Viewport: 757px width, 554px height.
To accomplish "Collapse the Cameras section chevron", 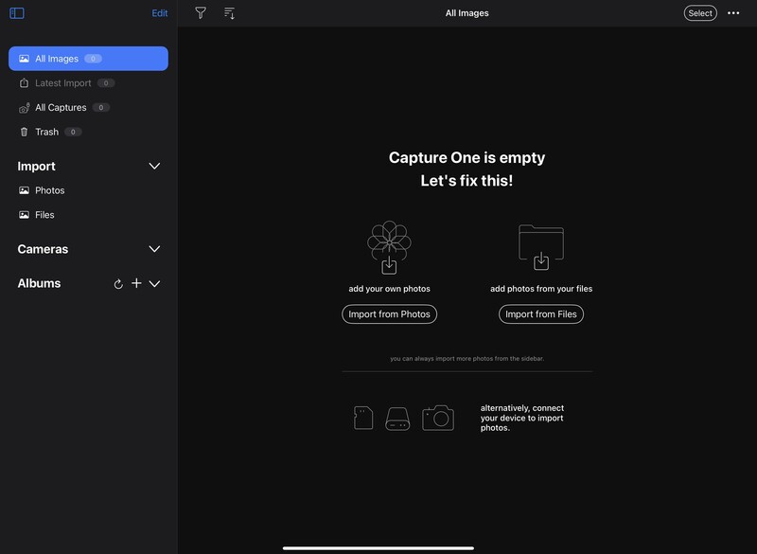I will click(x=154, y=249).
